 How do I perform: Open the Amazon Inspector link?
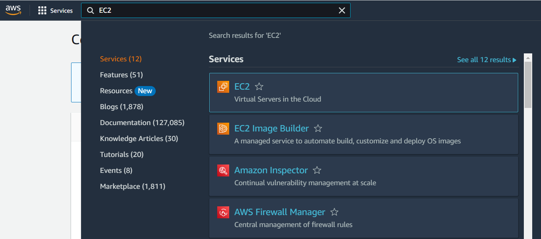coord(271,170)
